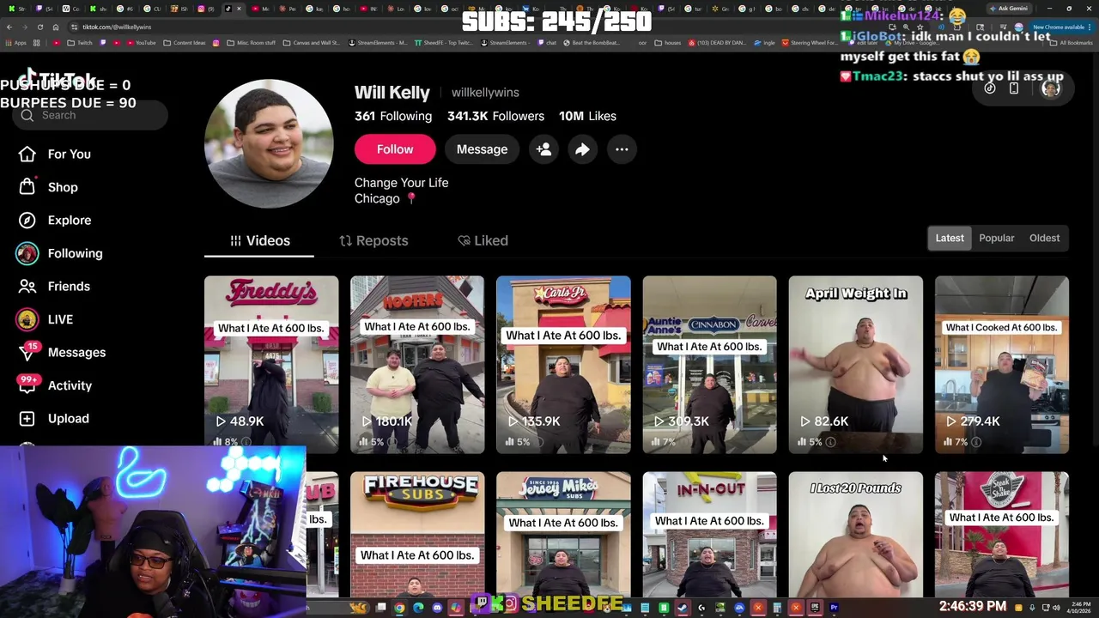
Task: Sort videos by Oldest
Action: pyautogui.click(x=1044, y=238)
